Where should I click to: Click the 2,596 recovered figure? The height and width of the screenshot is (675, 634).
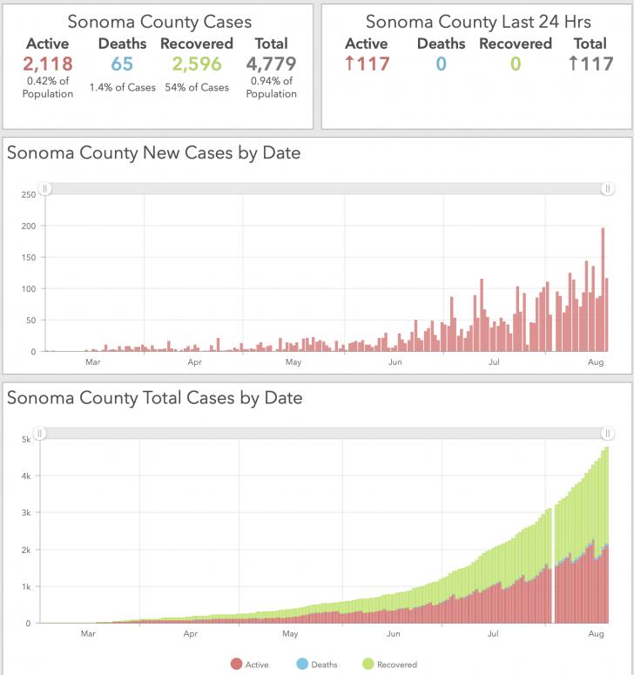click(x=197, y=64)
